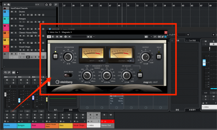Toggle Magneto saturation on/off power button
This screenshot has width=217, height=130.
55,57
